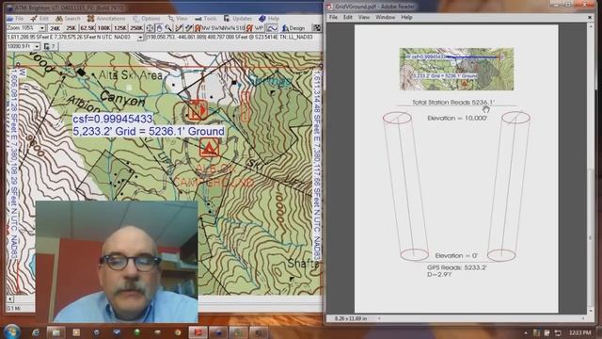Close the PDF document with X
The height and width of the screenshot is (339, 602).
point(590,17)
